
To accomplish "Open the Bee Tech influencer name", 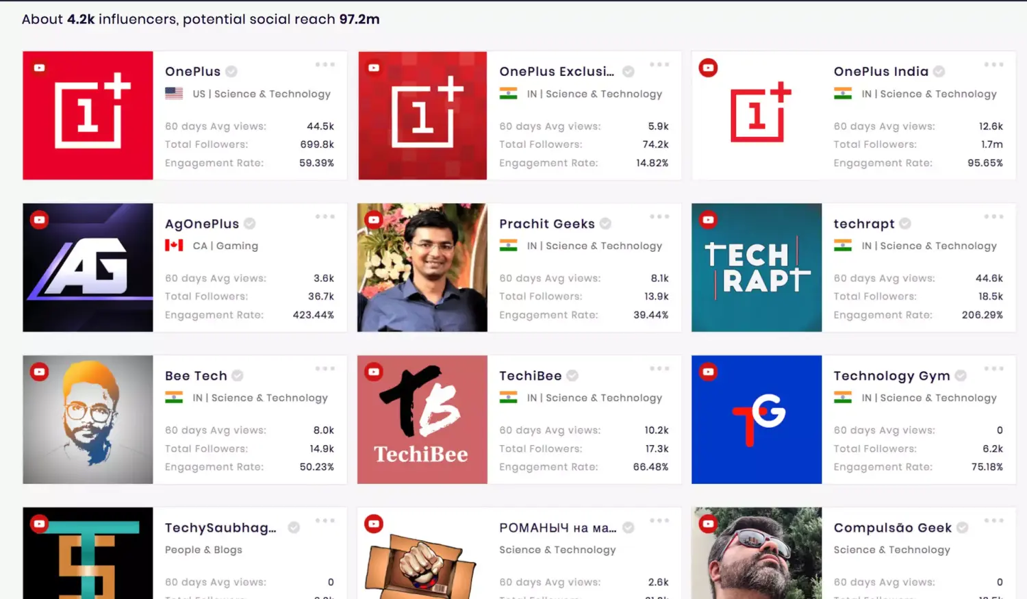I will [196, 375].
